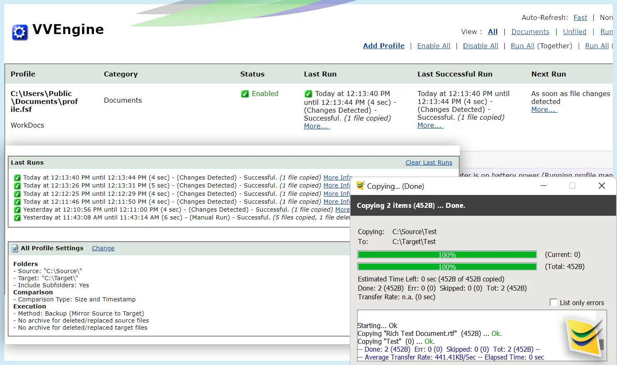Image resolution: width=617 pixels, height=365 pixels.
Task: Click the 'Source: "C:\Source\"' setting line
Action: [48, 271]
